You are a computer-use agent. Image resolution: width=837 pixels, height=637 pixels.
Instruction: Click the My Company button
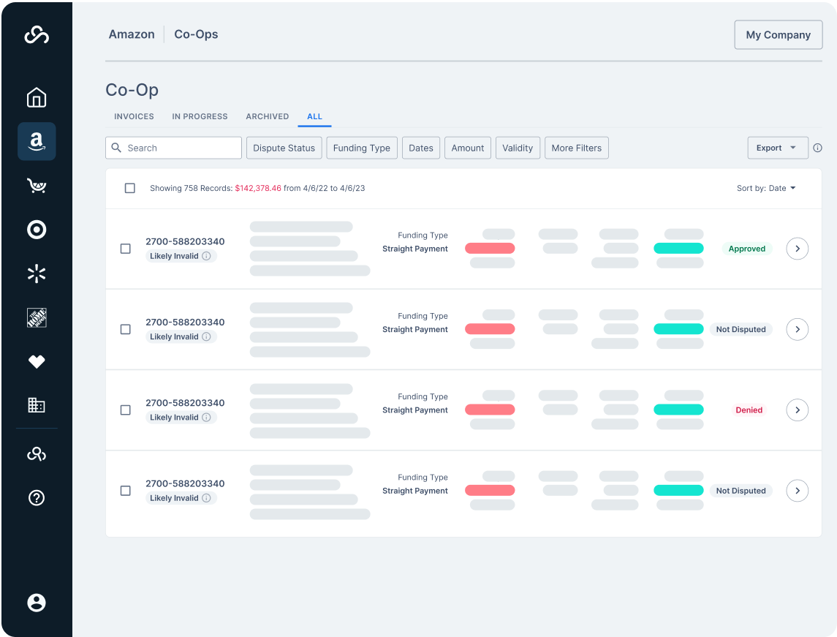(778, 35)
